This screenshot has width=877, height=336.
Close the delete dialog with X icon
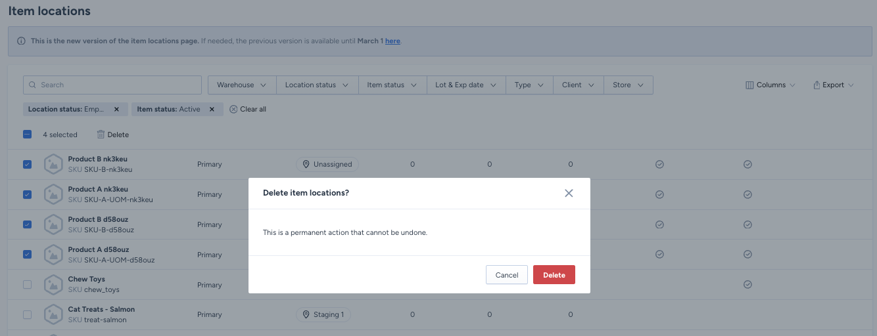point(569,193)
